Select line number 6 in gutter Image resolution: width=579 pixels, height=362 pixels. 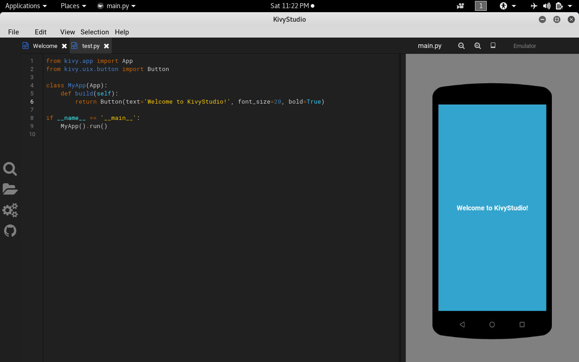[32, 101]
